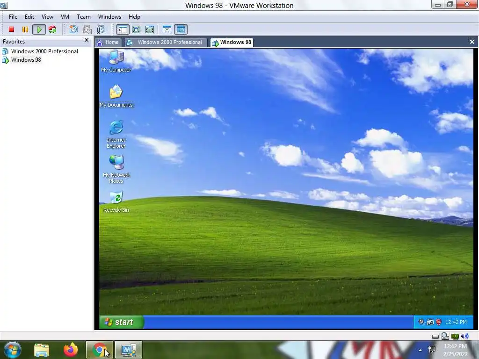Click the green Power On play button
Screen dimensions: 479x359
coord(39,29)
